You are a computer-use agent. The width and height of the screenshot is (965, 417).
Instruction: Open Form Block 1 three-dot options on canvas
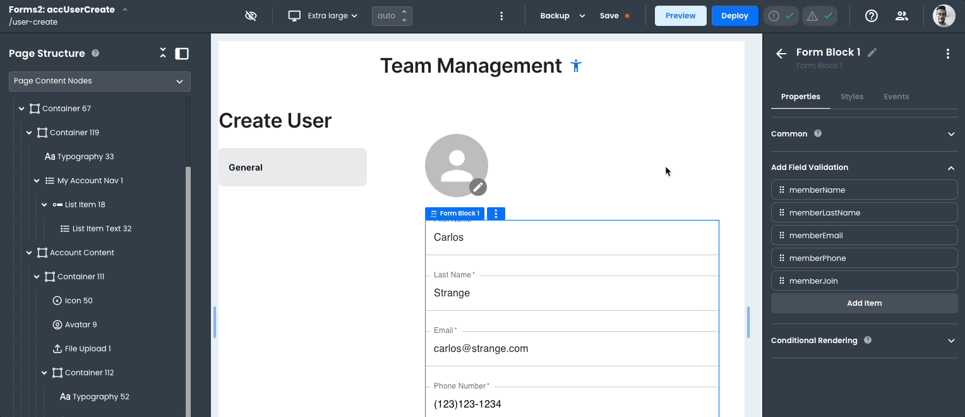point(496,214)
